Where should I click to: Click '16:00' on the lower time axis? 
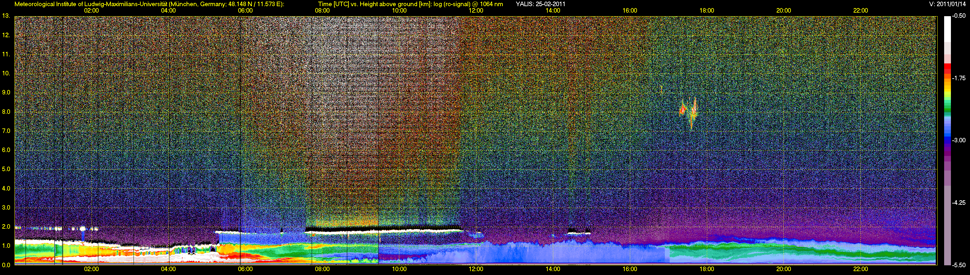pos(630,269)
